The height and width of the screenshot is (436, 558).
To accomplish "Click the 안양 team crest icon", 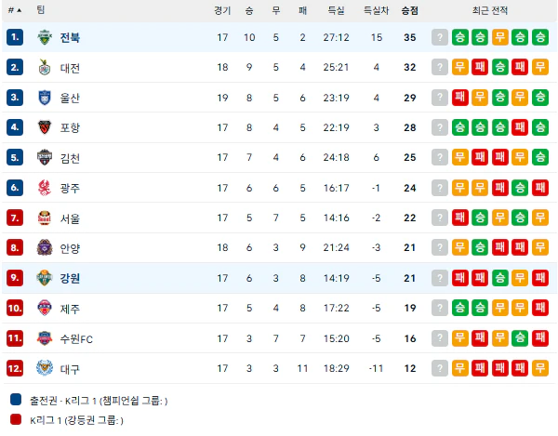I will coord(45,247).
